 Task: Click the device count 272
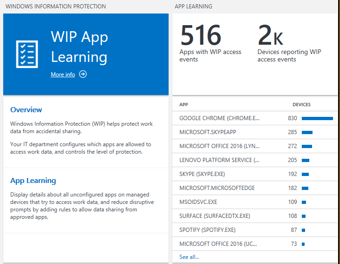coord(292,146)
